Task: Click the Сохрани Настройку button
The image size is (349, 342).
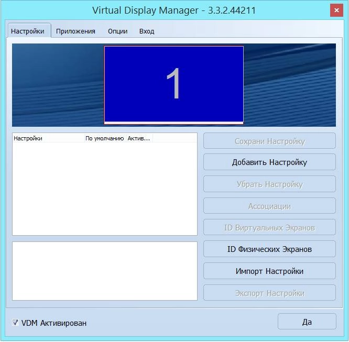Action: click(269, 141)
